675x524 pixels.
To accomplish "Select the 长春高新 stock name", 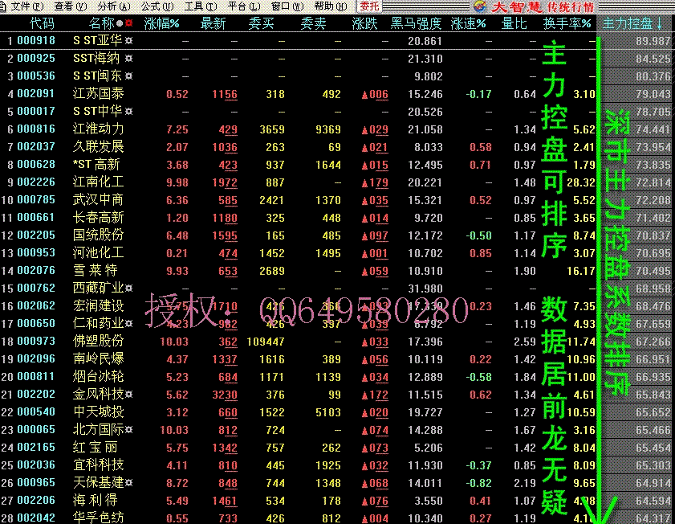I will [x=98, y=217].
